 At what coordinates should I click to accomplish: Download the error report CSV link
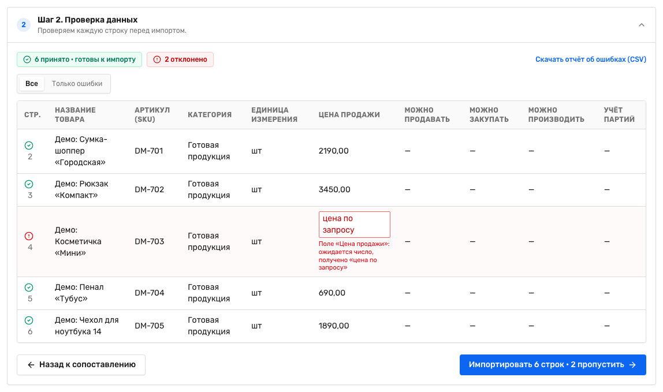[x=591, y=59]
